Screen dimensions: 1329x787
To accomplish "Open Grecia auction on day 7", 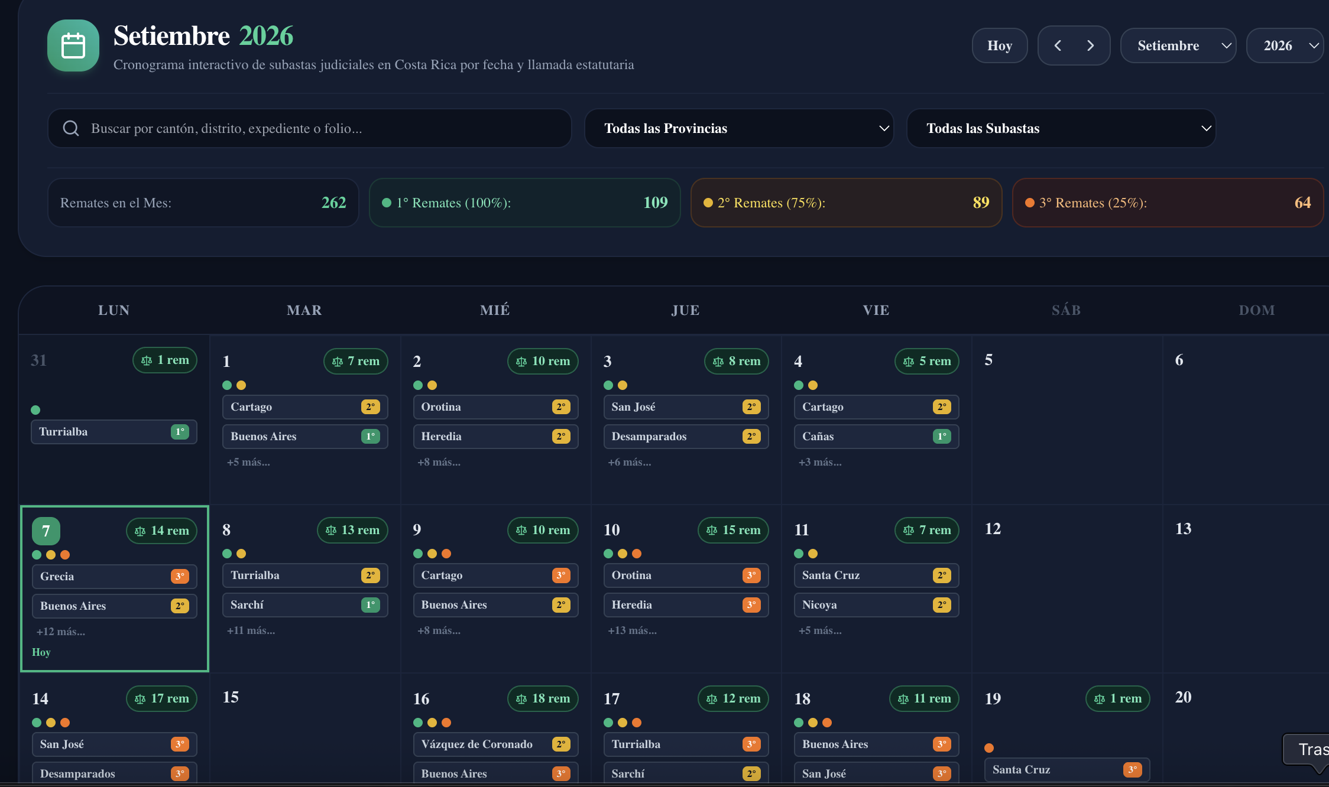I will [114, 577].
